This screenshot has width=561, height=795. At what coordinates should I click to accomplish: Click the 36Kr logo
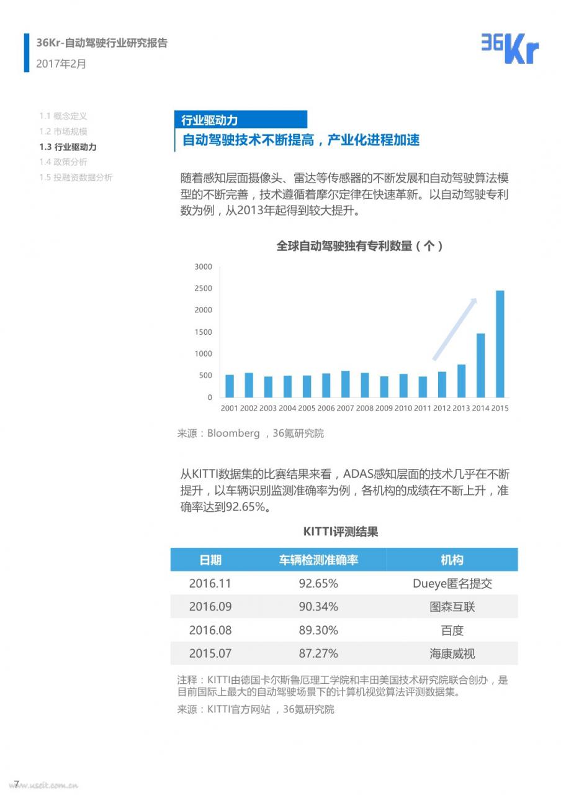pos(510,48)
